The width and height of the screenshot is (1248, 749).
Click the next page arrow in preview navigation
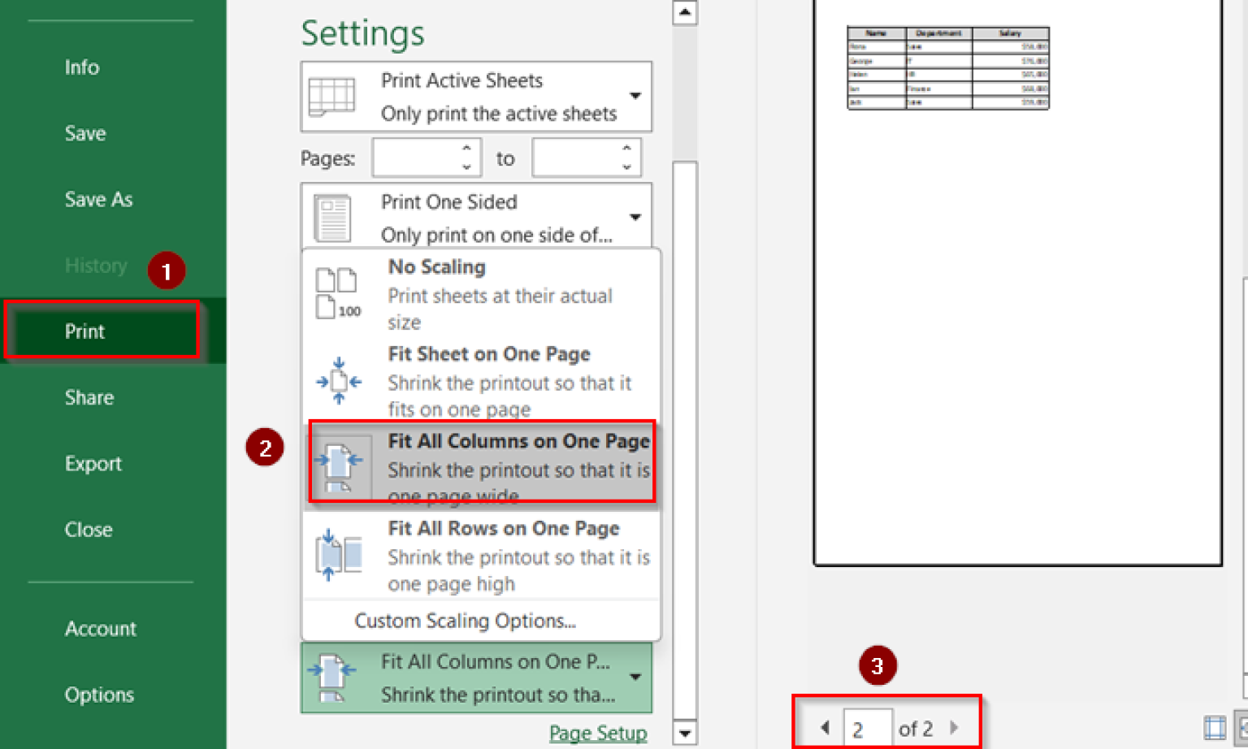click(955, 727)
